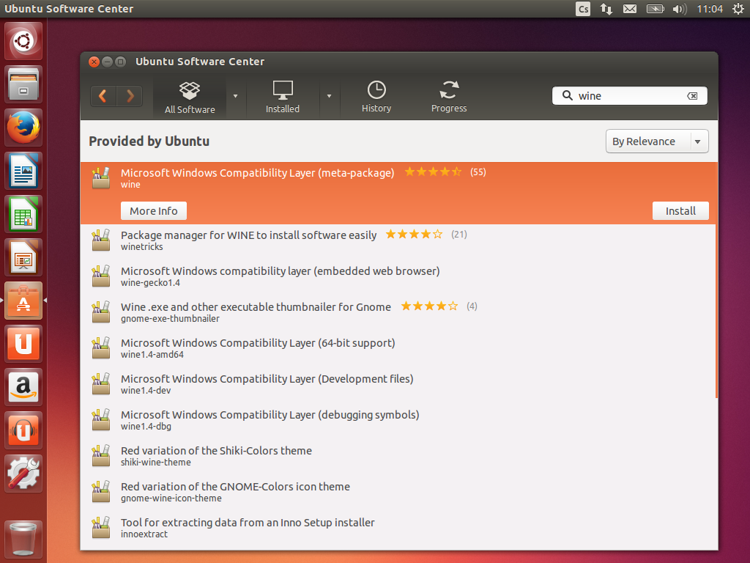Launch Ubuntu One Music from dock

(25, 430)
